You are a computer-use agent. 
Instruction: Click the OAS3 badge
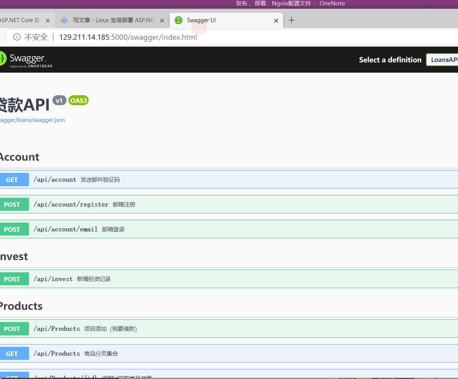(79, 100)
